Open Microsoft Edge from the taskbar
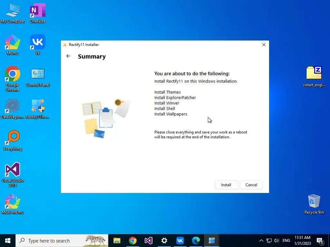This screenshot has height=247, width=330. pos(196,241)
